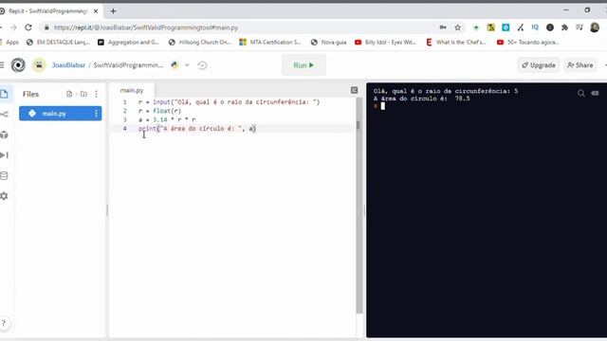607x341 pixels.
Task: Open browser media control icon
Action: pos(579,27)
